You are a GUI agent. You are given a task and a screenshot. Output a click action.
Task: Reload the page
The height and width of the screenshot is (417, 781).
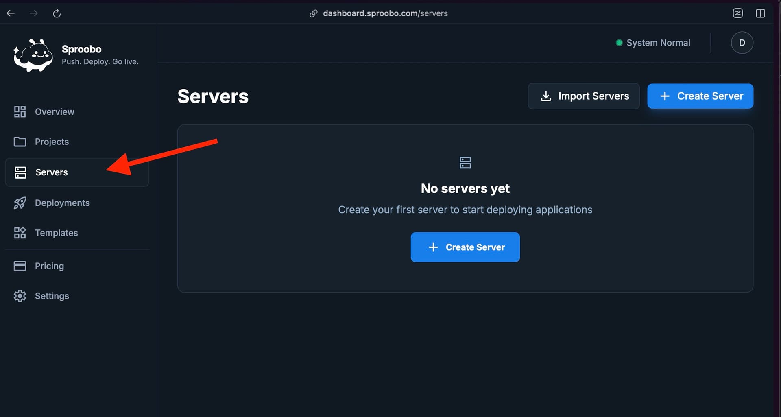pos(57,13)
